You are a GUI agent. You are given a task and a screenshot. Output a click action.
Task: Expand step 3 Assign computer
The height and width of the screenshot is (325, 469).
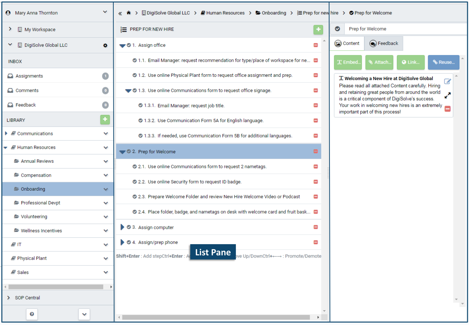[122, 227]
